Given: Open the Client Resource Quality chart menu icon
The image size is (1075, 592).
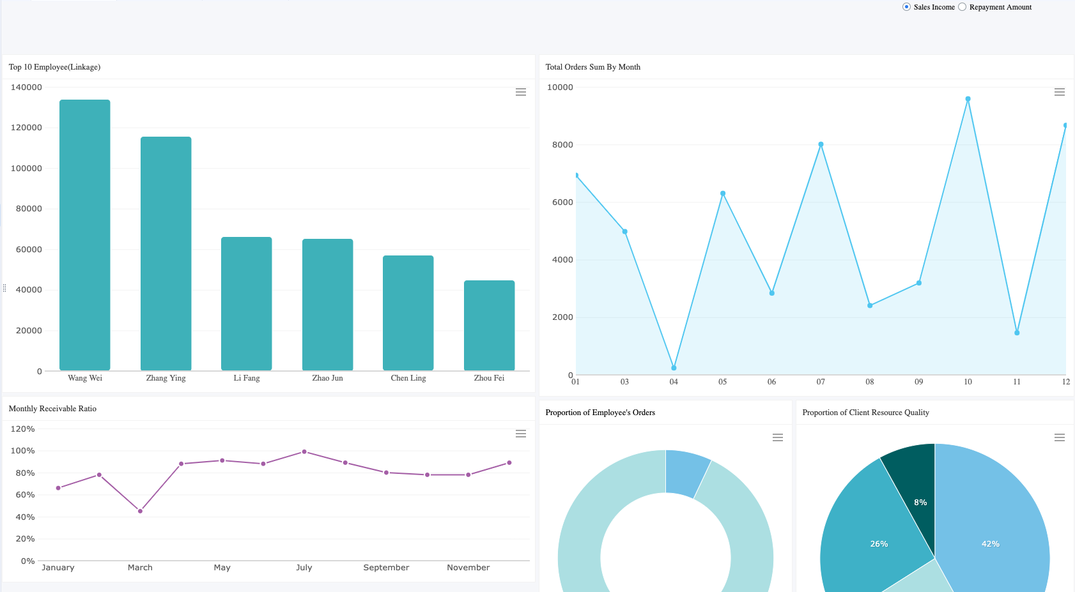Looking at the screenshot, I should coord(1059,437).
